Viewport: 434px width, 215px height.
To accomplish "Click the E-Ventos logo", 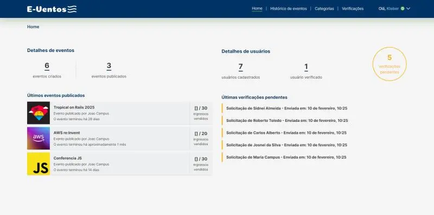I will pyautogui.click(x=52, y=9).
